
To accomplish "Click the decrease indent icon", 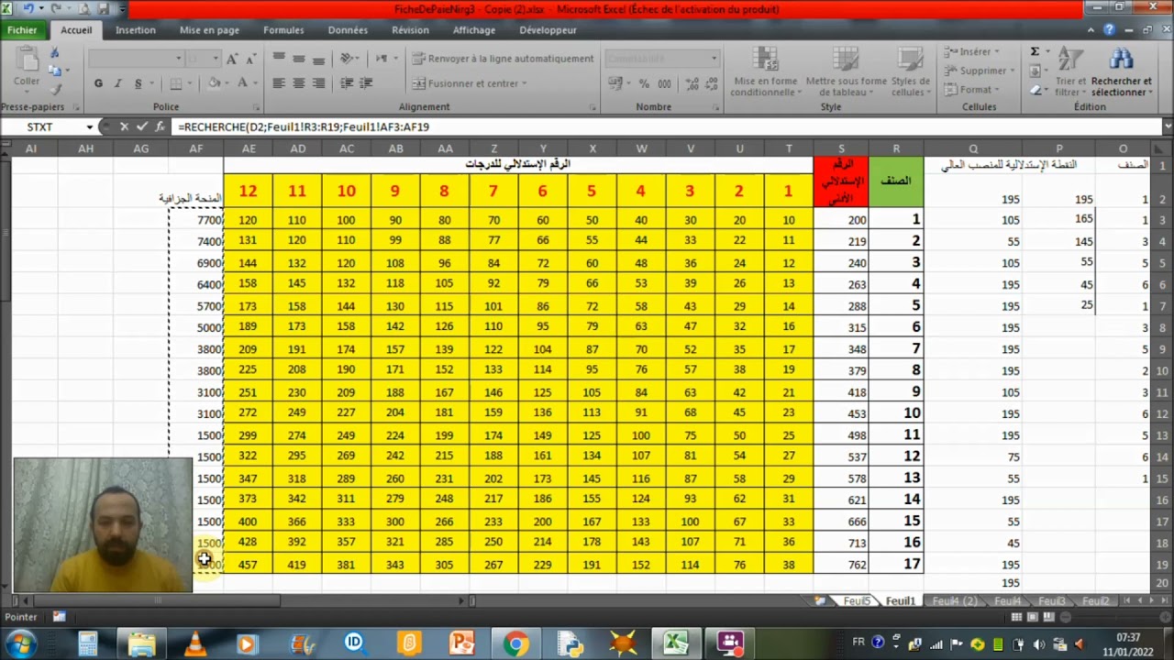I will click(x=347, y=83).
